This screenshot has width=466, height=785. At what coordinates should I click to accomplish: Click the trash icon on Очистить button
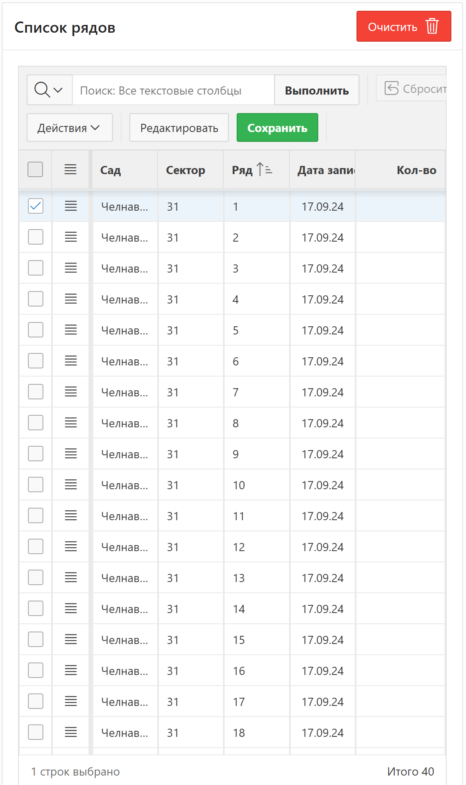(x=432, y=26)
